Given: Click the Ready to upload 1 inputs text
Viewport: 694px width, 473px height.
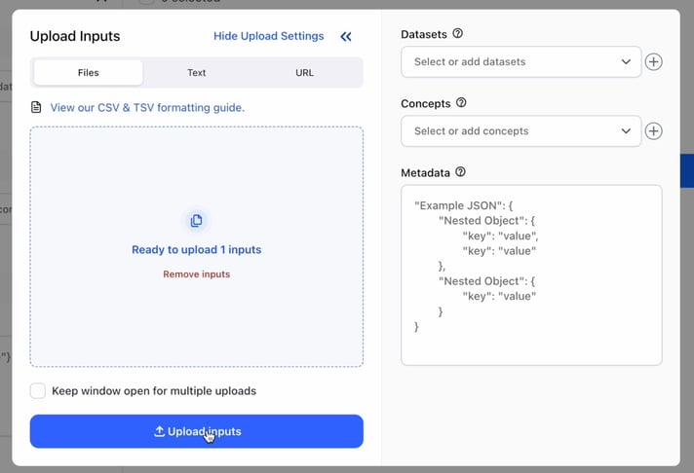Looking at the screenshot, I should 196,250.
